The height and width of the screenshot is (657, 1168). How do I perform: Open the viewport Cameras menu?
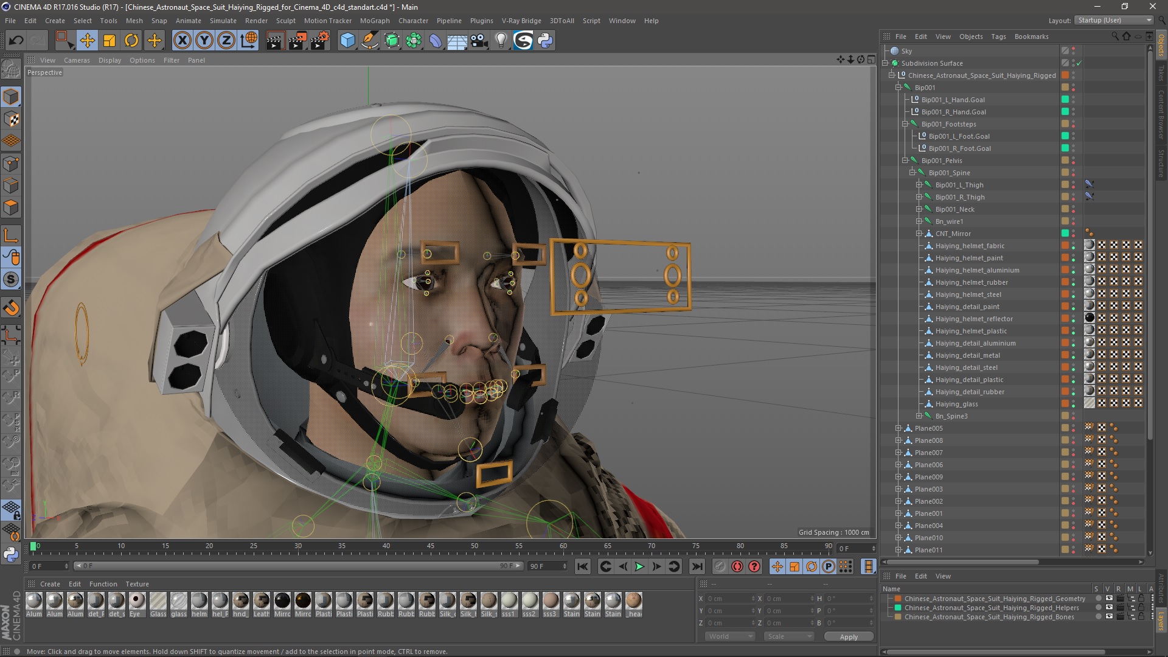coord(77,60)
